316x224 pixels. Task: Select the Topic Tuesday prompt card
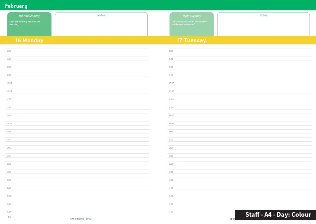(x=191, y=24)
